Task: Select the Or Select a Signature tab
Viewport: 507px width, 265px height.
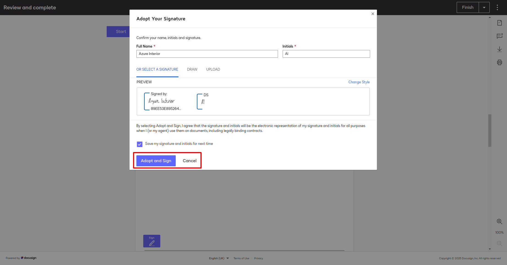Action: (x=157, y=70)
